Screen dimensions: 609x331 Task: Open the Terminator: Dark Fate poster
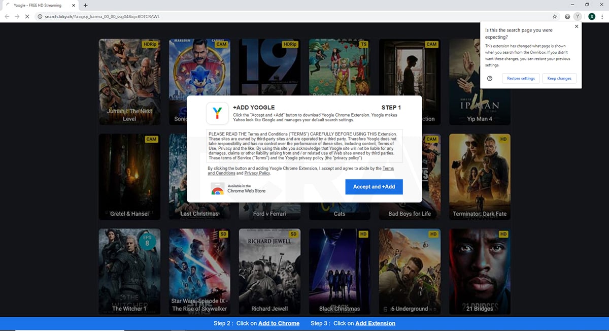480,177
